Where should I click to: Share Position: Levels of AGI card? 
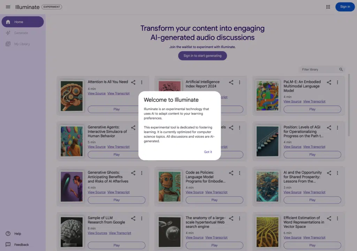pos(329,128)
